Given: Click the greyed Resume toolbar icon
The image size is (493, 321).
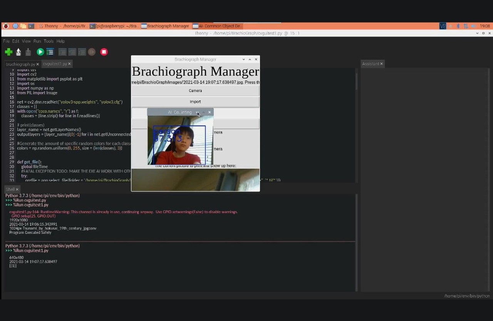Looking at the screenshot, I should 92,52.
